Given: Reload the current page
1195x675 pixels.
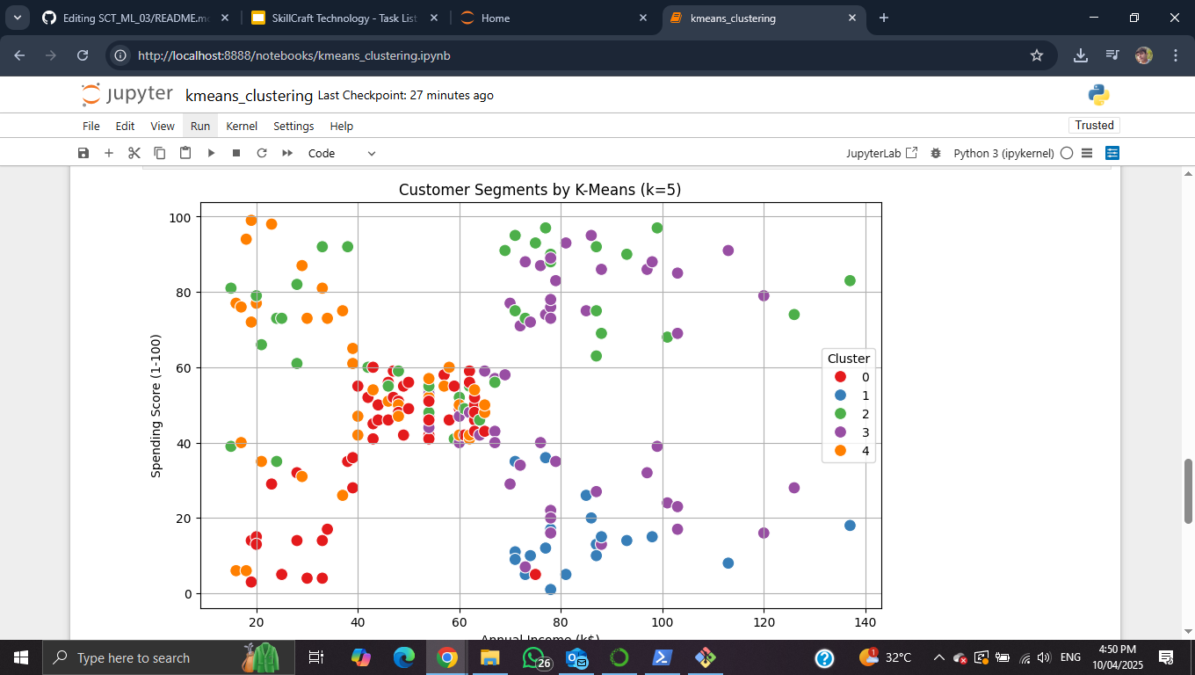Looking at the screenshot, I should point(83,55).
